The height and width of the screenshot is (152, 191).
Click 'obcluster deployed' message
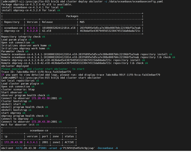(15, 66)
